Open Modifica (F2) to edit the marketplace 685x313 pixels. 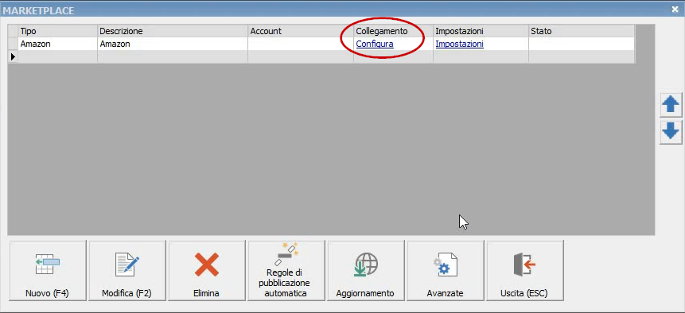pos(127,270)
